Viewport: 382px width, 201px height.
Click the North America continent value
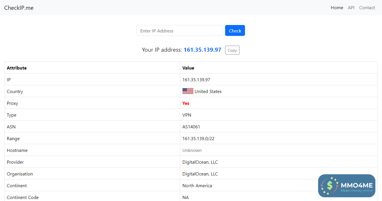click(197, 185)
